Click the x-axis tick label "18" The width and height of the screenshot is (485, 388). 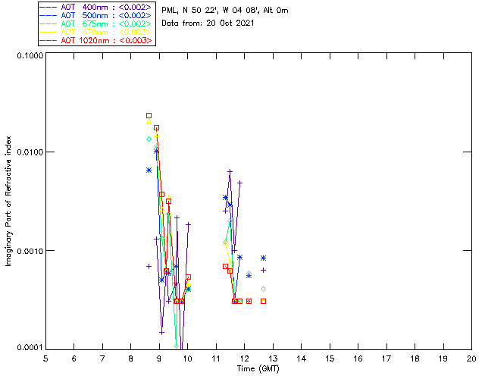click(415, 358)
